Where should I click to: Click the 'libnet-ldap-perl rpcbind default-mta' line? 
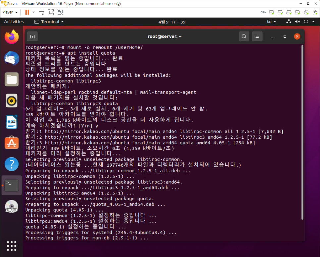tap(114, 92)
